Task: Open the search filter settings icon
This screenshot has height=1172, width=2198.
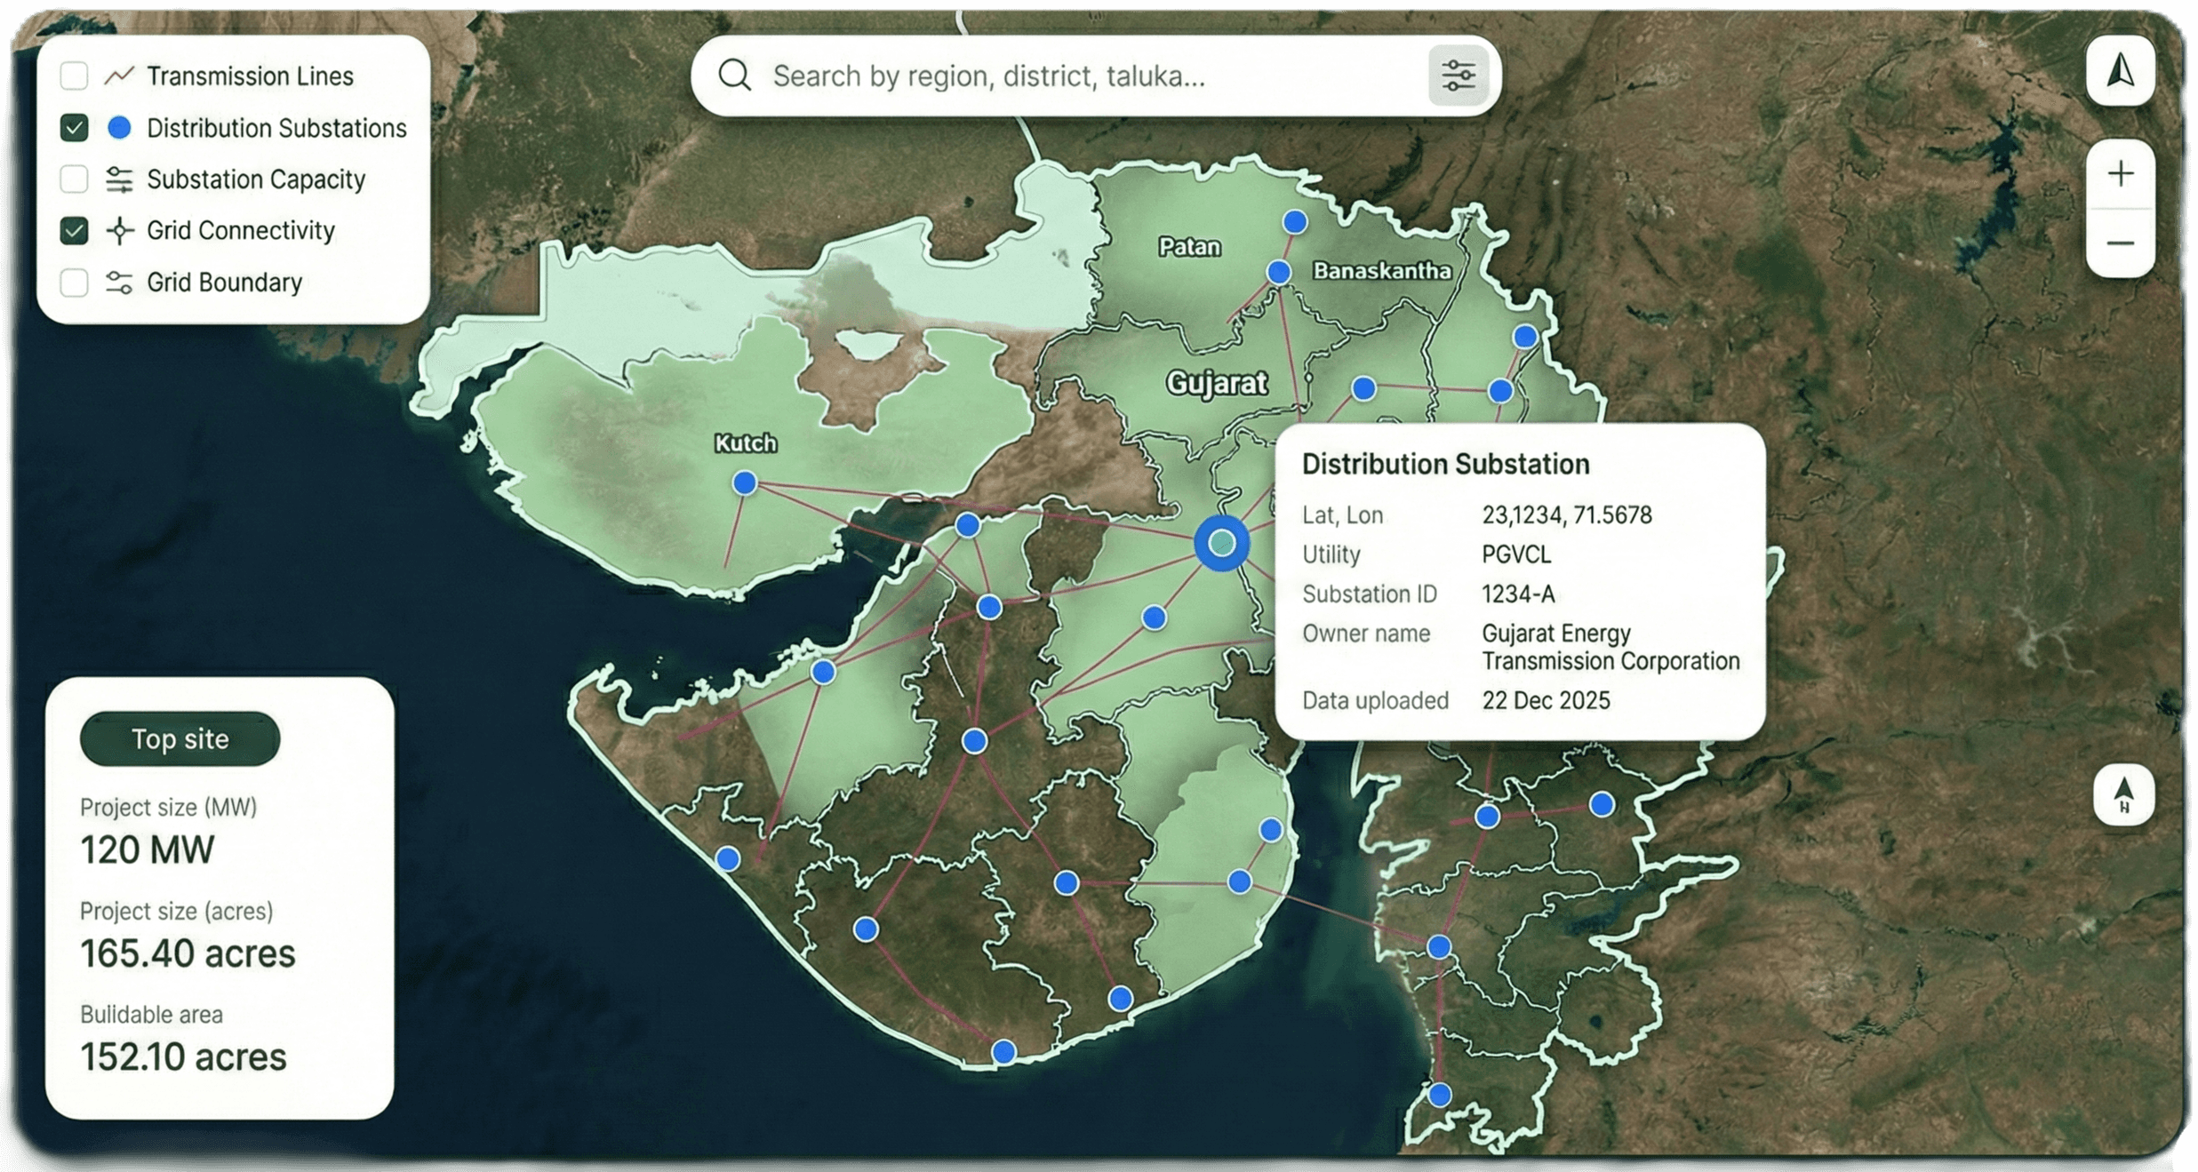Action: click(x=1458, y=76)
